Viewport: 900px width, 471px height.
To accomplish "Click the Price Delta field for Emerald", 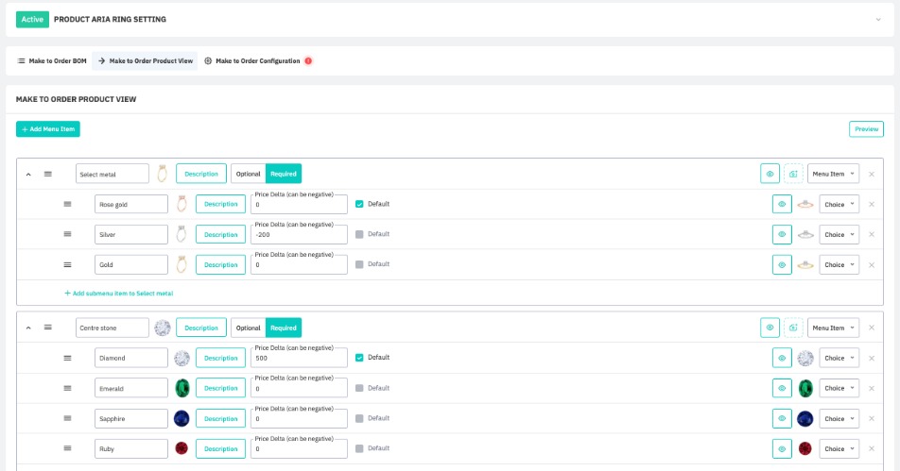I will (299, 389).
